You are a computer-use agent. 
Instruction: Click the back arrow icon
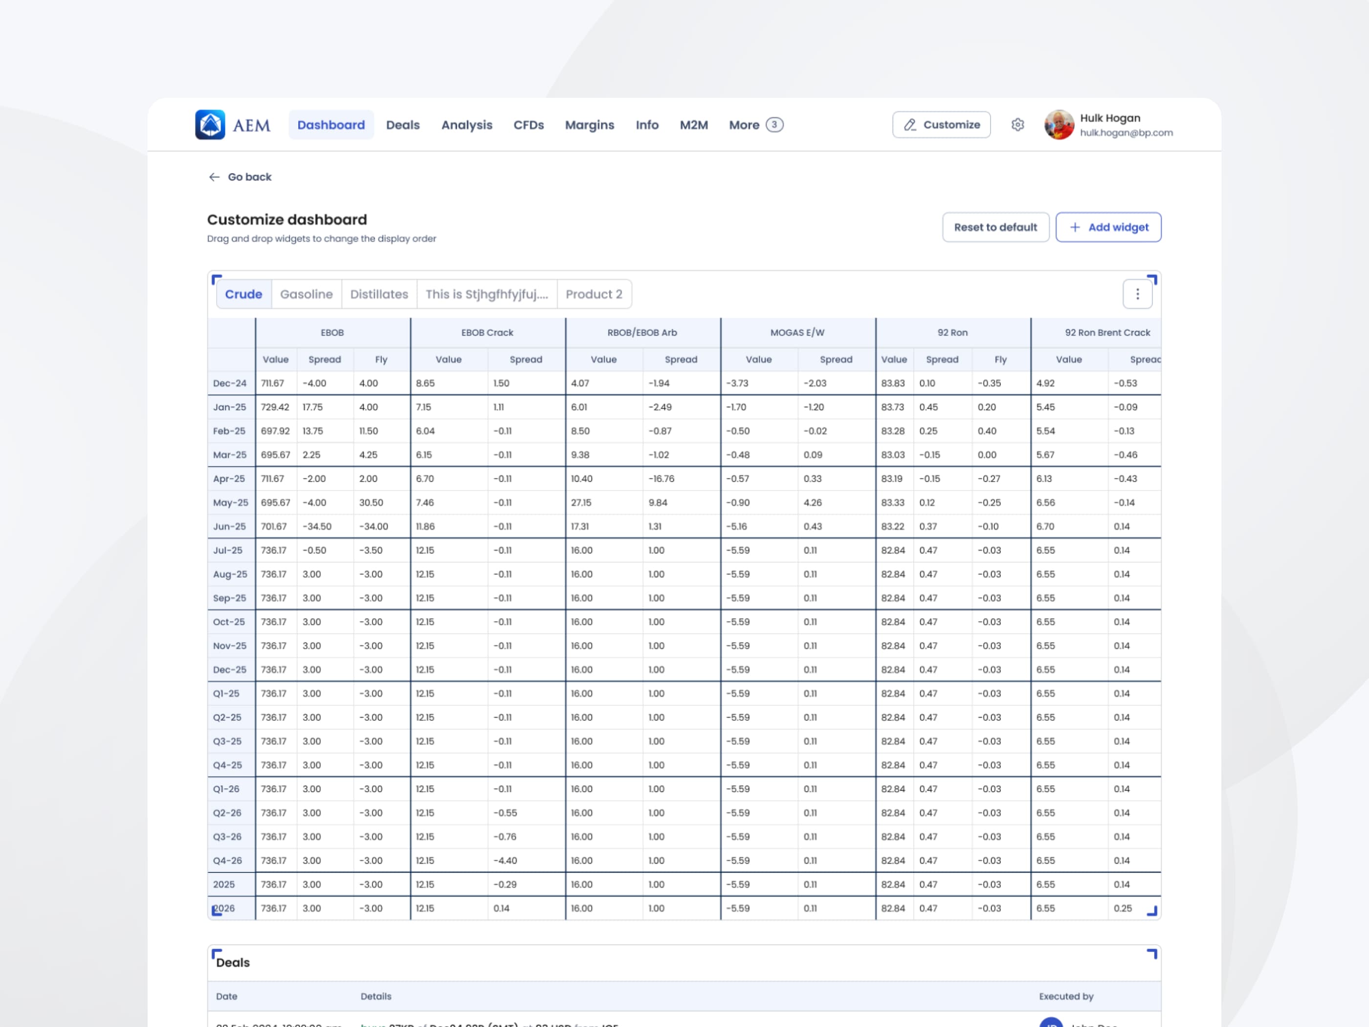[x=214, y=177]
